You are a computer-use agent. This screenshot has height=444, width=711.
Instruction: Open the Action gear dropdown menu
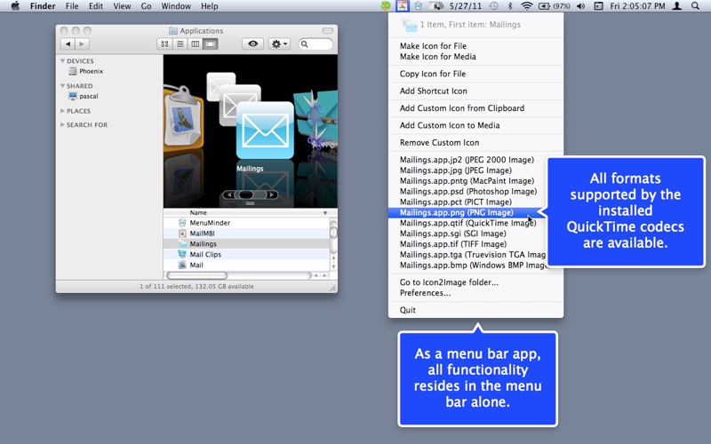pos(279,44)
